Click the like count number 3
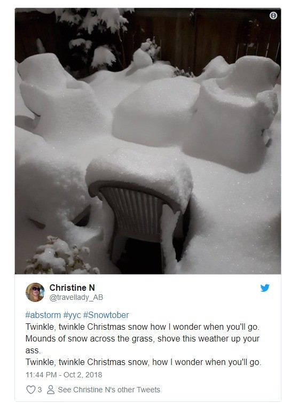This screenshot has width=298, height=411. [x=40, y=390]
